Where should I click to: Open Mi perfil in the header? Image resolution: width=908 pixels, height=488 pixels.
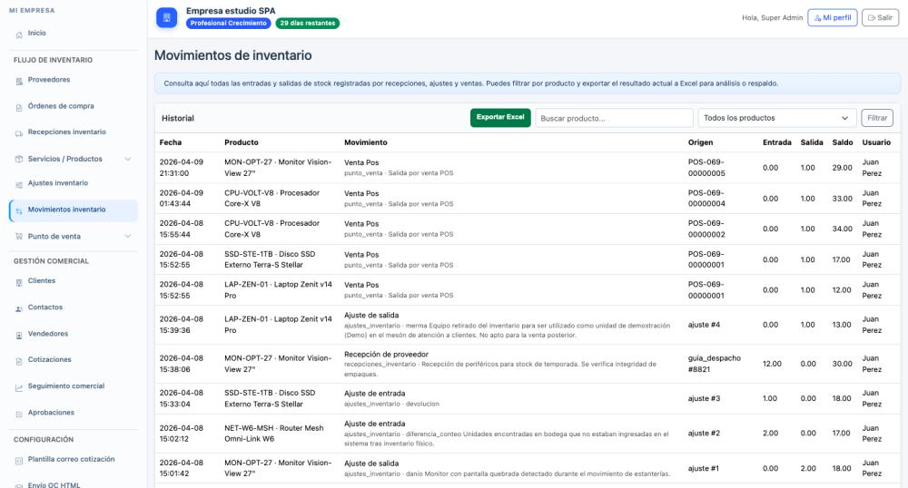pos(832,17)
